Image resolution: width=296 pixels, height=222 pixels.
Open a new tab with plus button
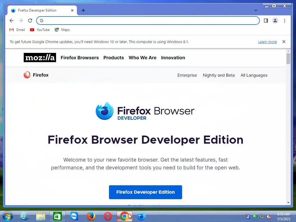click(x=83, y=10)
